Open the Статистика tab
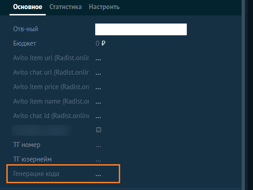The image size is (253, 190). point(65,7)
